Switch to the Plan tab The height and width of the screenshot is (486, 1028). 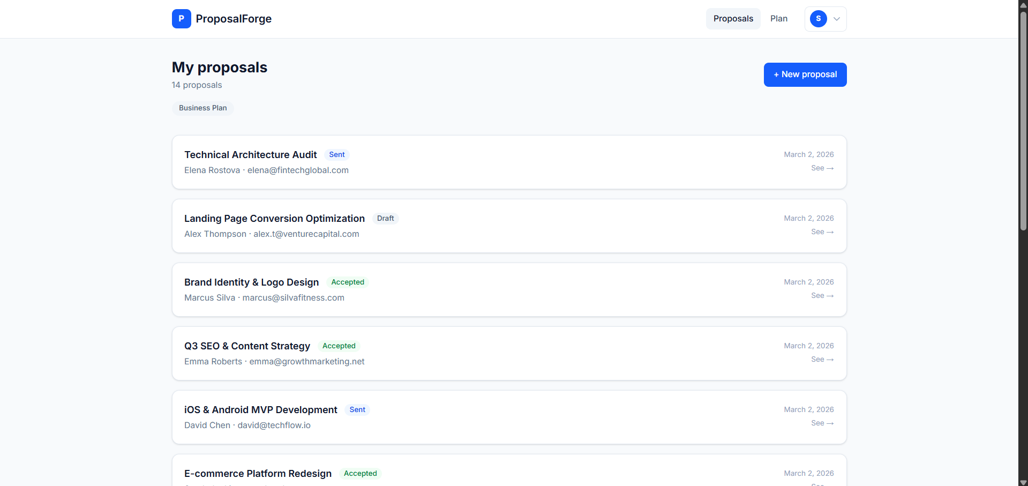point(778,18)
